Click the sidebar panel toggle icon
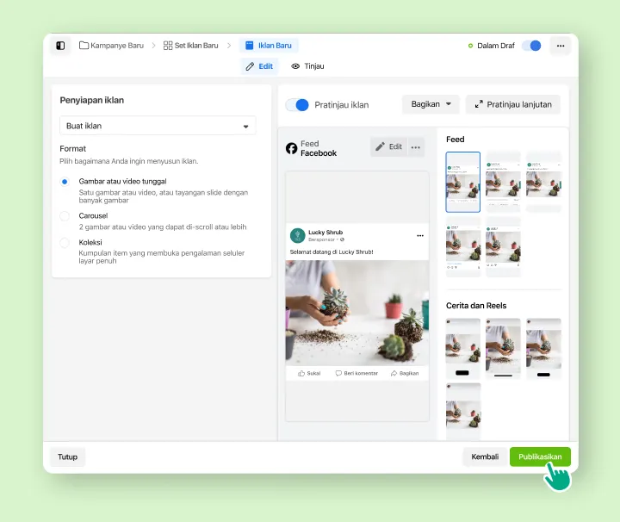Image resolution: width=620 pixels, height=522 pixels. (x=60, y=46)
